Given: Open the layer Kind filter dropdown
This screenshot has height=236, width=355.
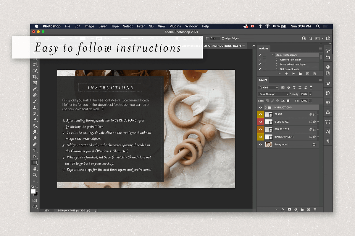Looking at the screenshot, I should pyautogui.click(x=268, y=88).
